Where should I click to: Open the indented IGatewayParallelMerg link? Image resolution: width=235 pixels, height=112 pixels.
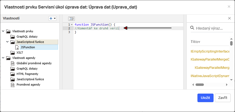point(212,68)
